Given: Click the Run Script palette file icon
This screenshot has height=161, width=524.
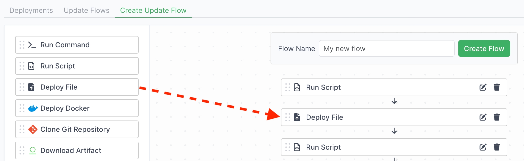Looking at the screenshot, I should [x=31, y=66].
